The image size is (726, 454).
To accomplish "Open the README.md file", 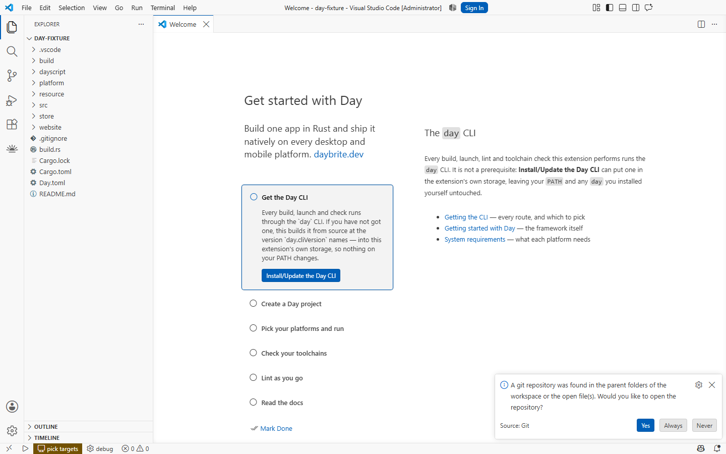I will pyautogui.click(x=88, y=194).
